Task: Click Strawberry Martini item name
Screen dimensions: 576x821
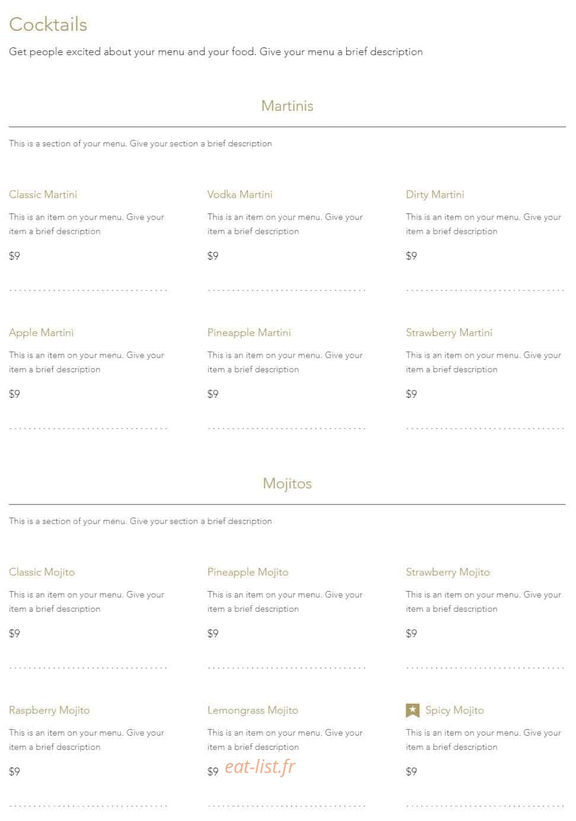Action: point(449,333)
